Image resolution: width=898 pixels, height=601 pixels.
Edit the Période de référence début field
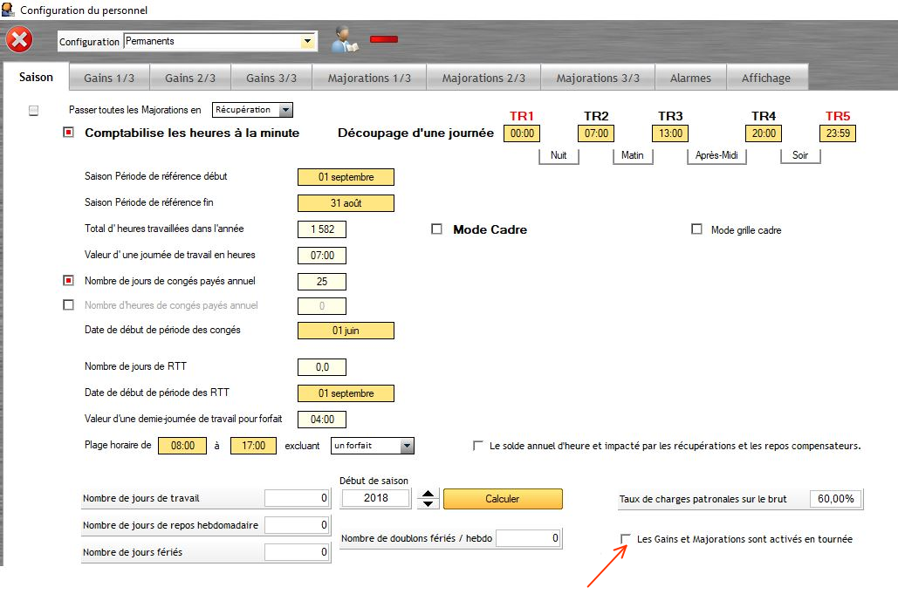coord(346,177)
